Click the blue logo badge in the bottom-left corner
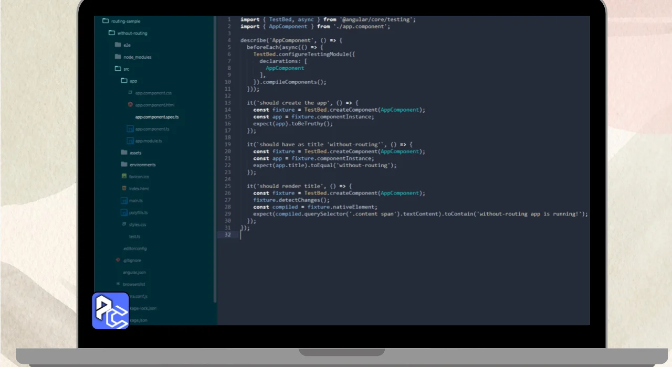Image resolution: width=672 pixels, height=367 pixels. point(110,310)
